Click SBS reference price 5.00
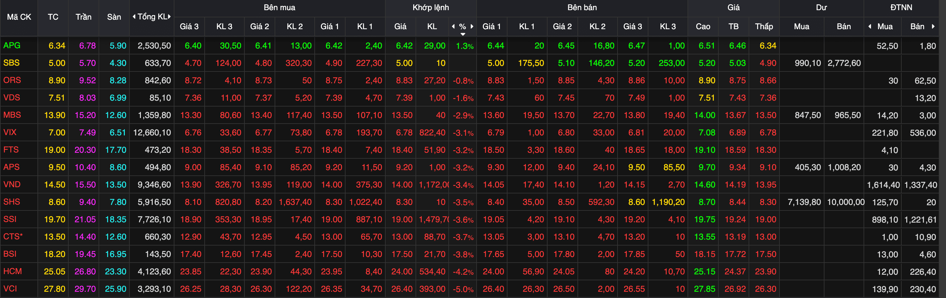Screen dimensions: 946x298 coord(57,63)
